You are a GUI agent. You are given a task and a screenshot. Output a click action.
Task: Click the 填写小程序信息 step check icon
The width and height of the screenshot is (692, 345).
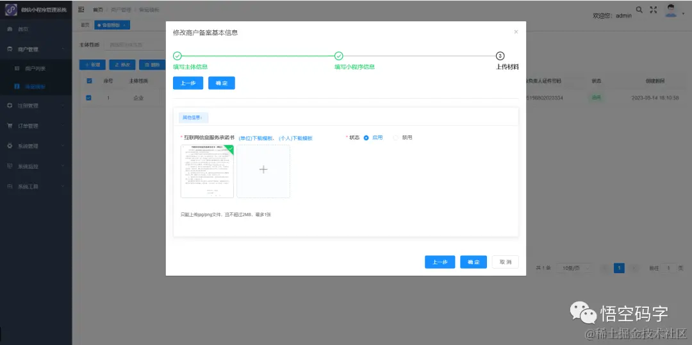338,56
